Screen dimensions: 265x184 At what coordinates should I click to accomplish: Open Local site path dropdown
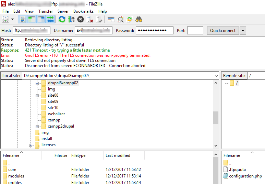[216, 76]
